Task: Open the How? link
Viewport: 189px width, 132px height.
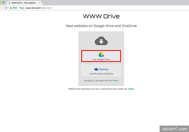Action: pyautogui.click(x=131, y=89)
